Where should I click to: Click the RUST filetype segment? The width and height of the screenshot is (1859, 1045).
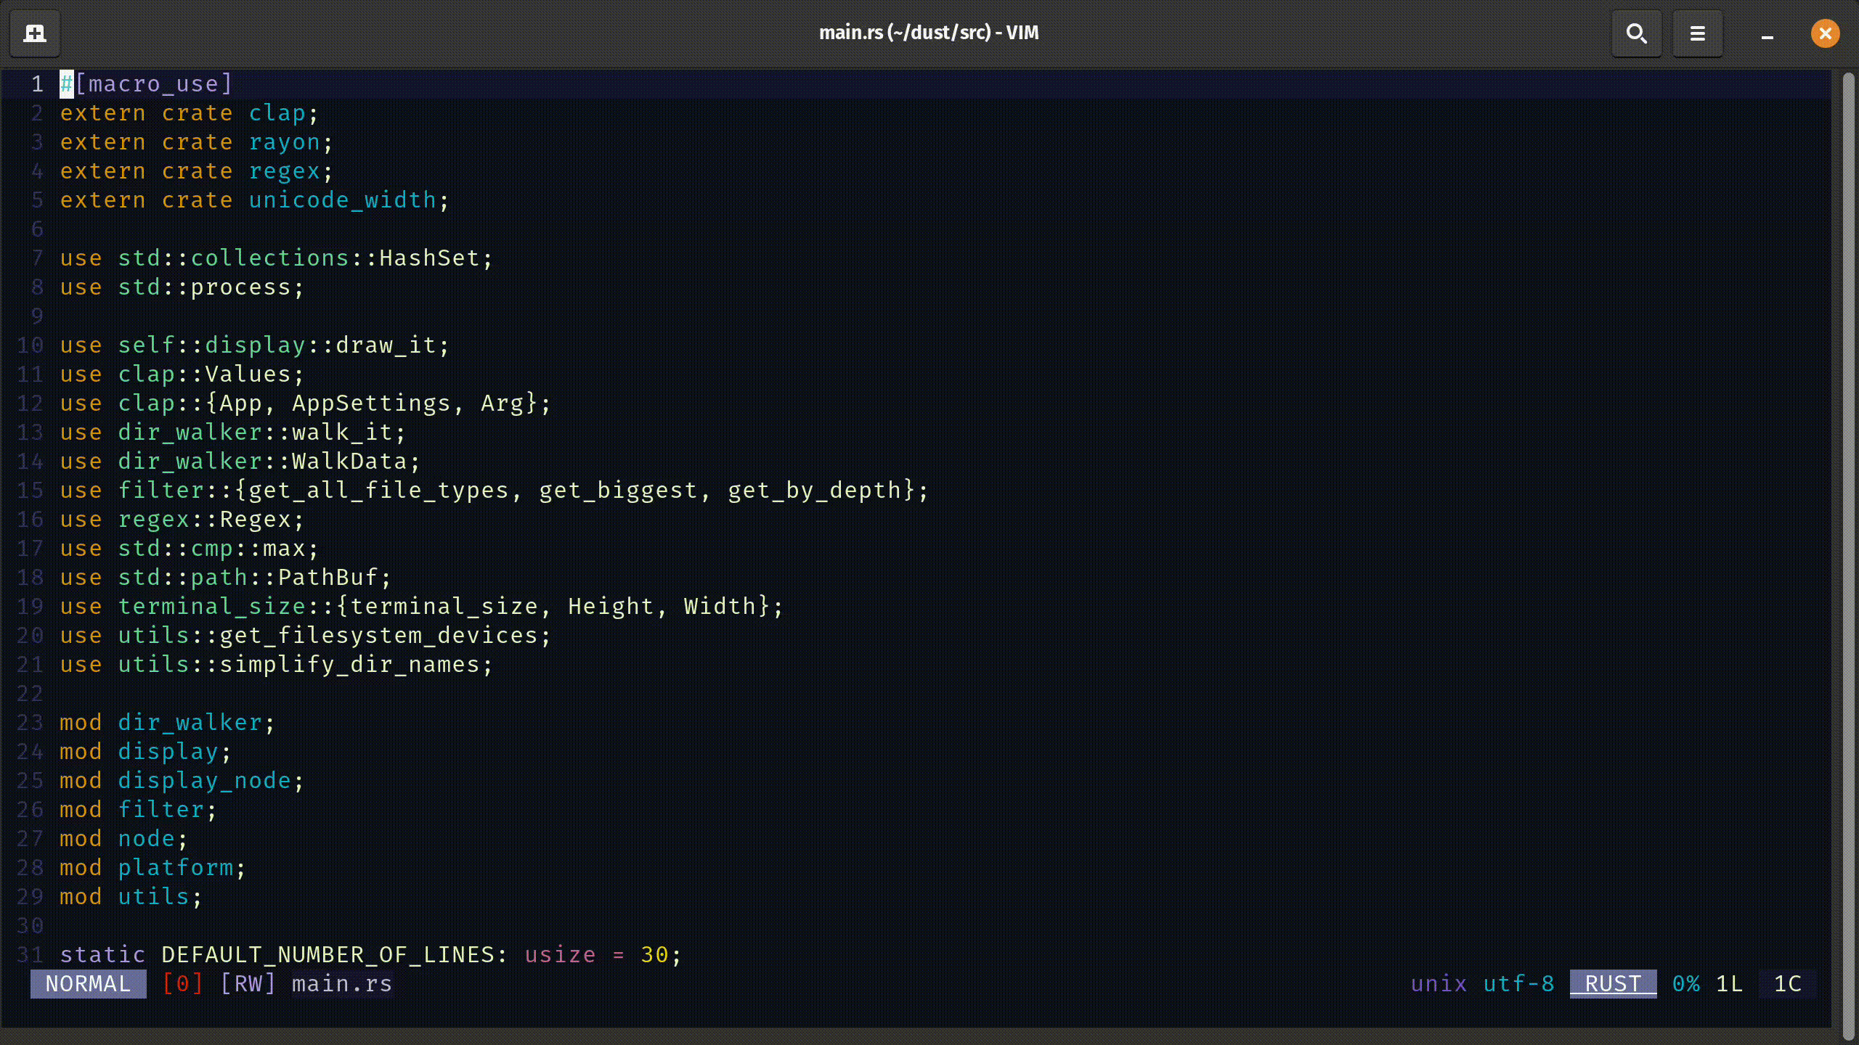[x=1611, y=983]
